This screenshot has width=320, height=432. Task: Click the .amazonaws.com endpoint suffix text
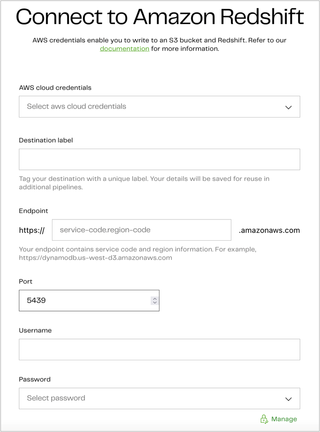tap(269, 230)
